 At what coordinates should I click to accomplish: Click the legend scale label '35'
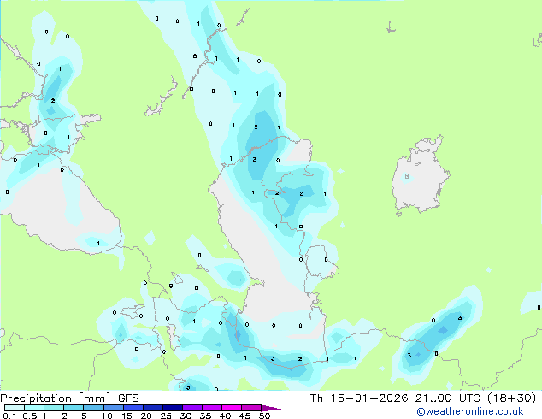205,416
